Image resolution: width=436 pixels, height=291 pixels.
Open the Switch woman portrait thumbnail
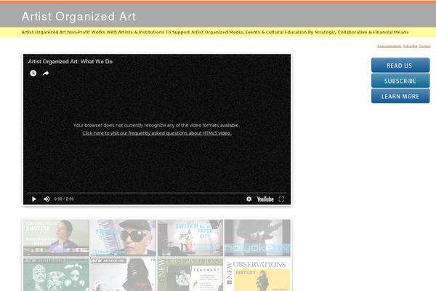point(56,238)
